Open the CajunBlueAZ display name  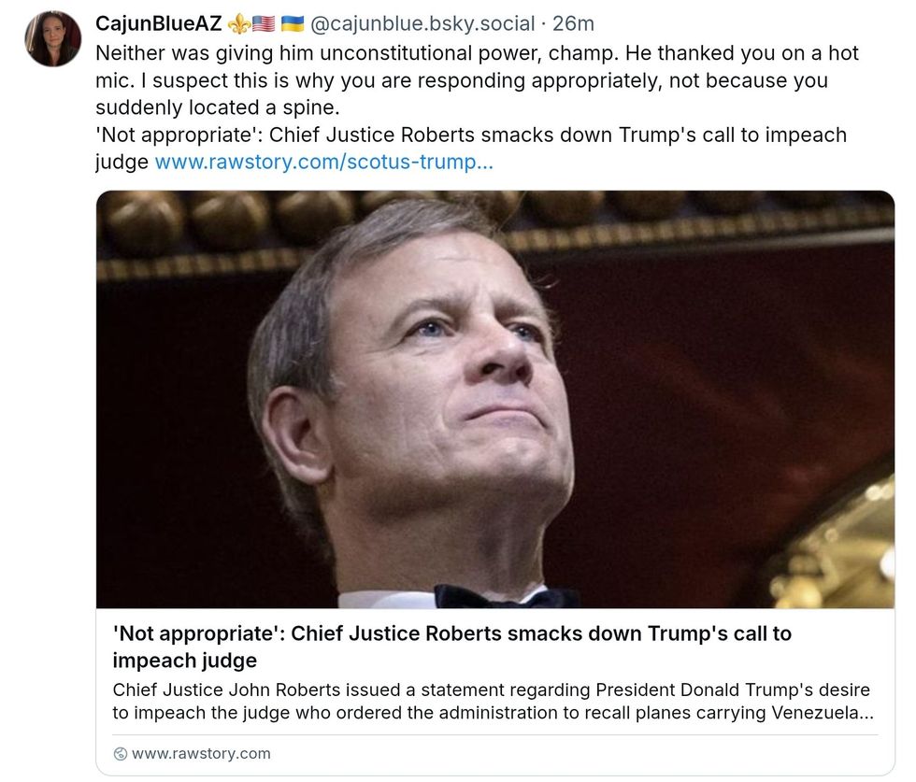[159, 24]
